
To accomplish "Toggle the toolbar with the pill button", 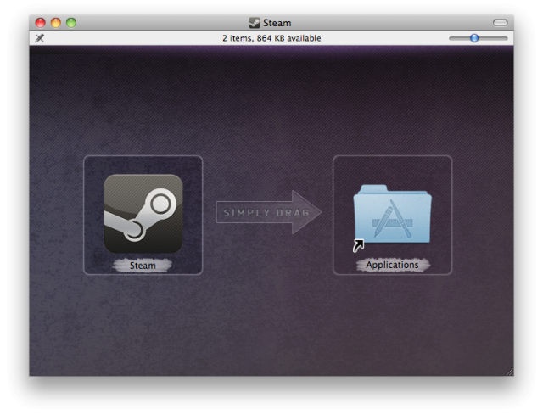I will 500,23.
